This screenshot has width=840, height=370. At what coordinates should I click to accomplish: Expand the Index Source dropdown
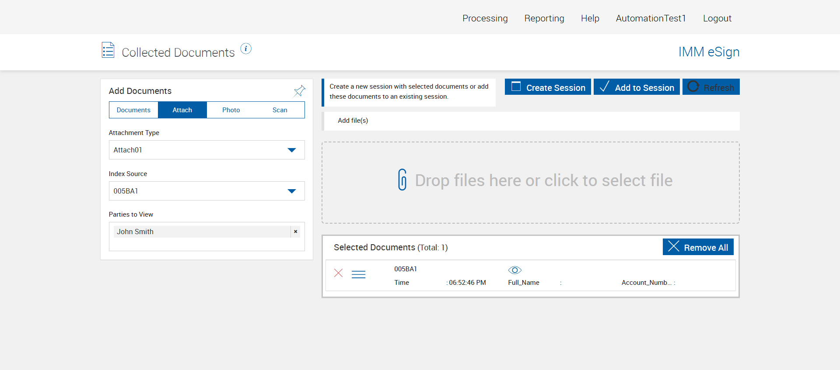(206, 191)
